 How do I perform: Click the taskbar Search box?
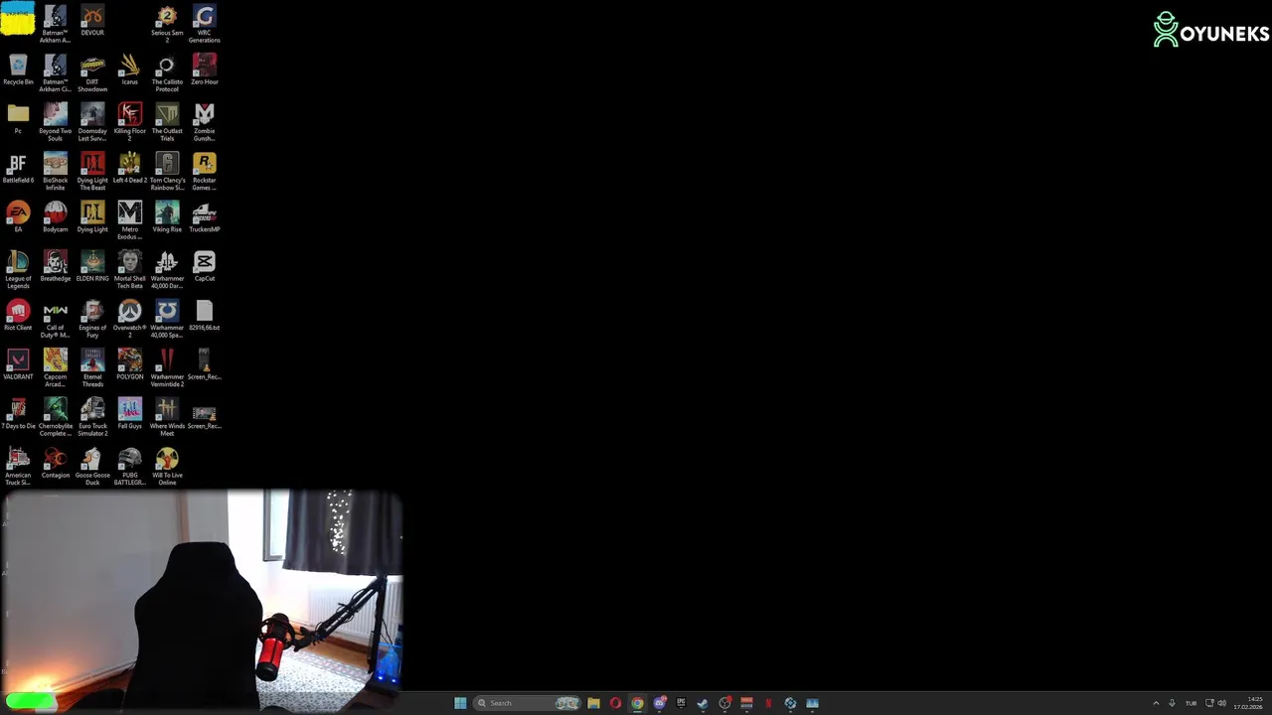(x=528, y=703)
